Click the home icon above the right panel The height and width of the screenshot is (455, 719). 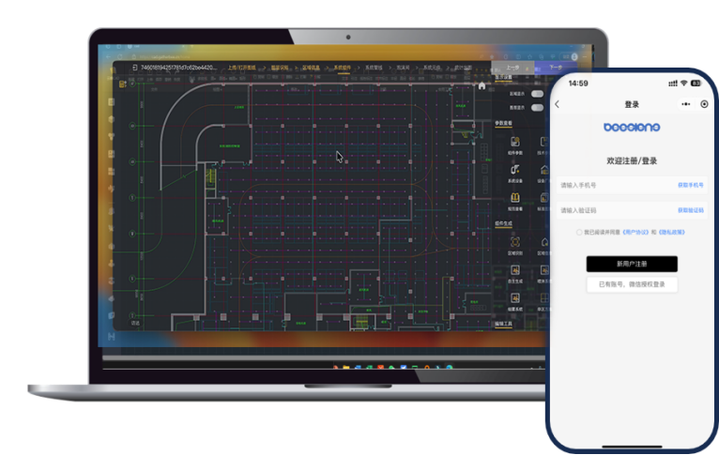(482, 85)
